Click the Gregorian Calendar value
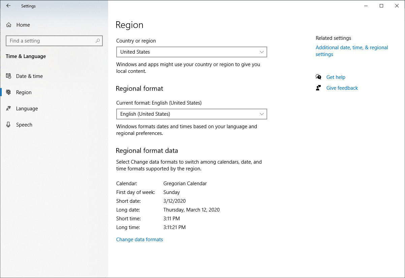 185,184
